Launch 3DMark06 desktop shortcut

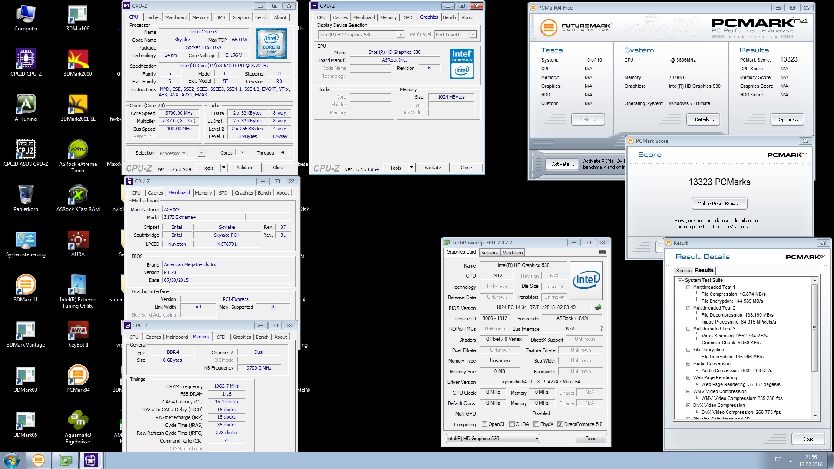tap(78, 18)
